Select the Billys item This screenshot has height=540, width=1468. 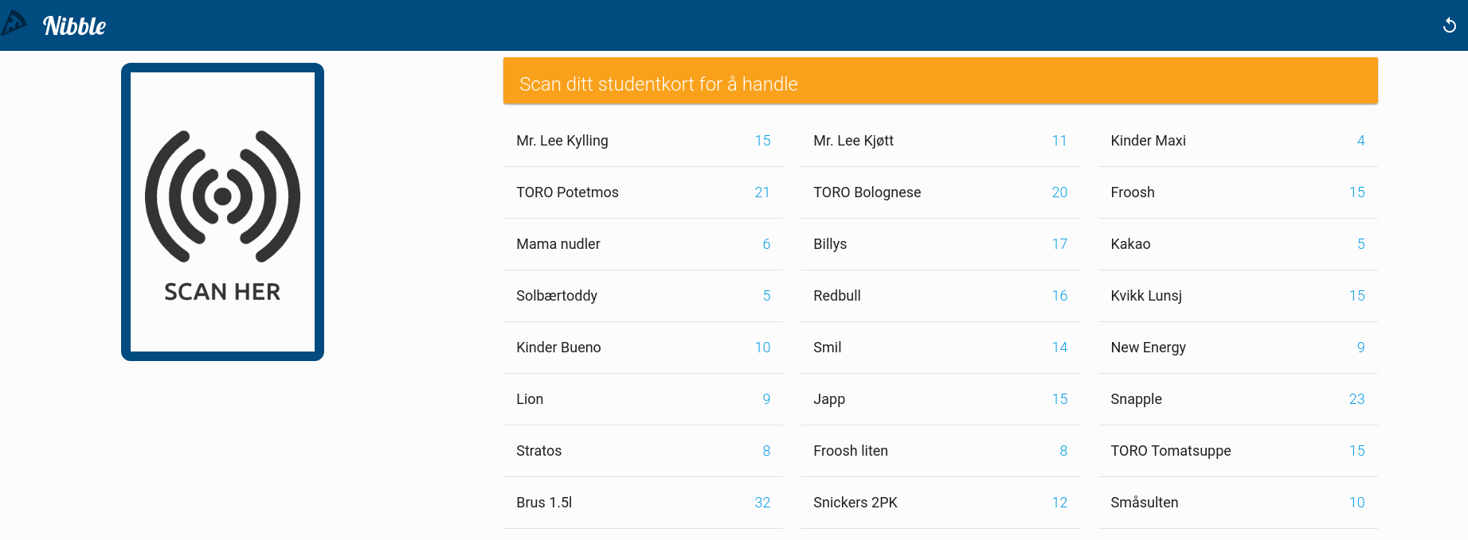pos(940,244)
